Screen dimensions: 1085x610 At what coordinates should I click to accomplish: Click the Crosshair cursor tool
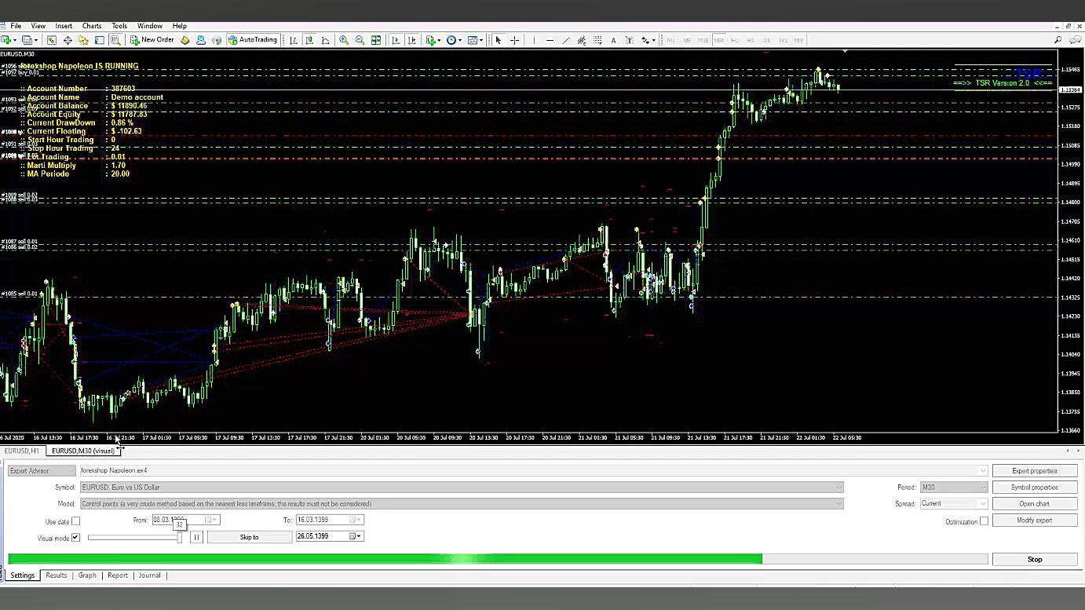[x=514, y=40]
